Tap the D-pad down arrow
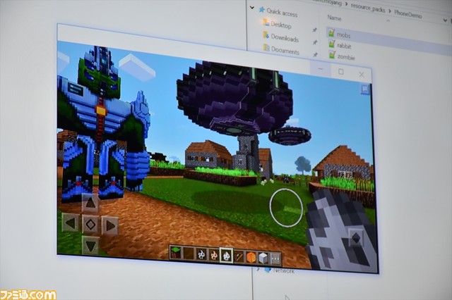 tap(90, 246)
